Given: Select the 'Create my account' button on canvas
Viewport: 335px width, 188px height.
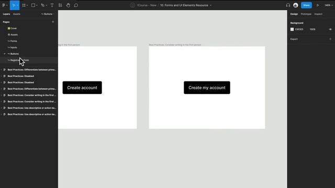Looking at the screenshot, I should [x=207, y=88].
